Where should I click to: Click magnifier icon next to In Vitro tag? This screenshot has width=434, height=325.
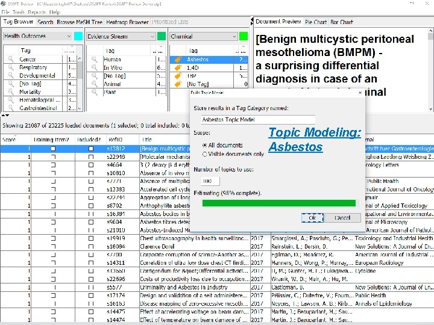pyautogui.click(x=95, y=67)
